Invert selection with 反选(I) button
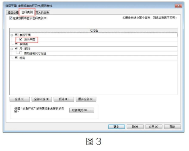The height and width of the screenshot is (151, 189). tap(64, 99)
